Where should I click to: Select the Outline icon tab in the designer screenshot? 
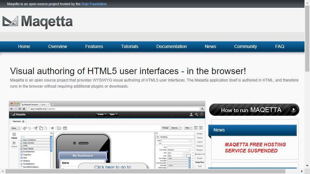tap(14, 144)
